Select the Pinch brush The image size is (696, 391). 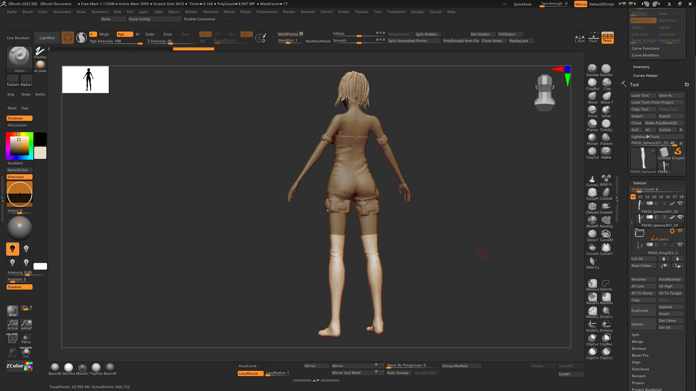[592, 110]
